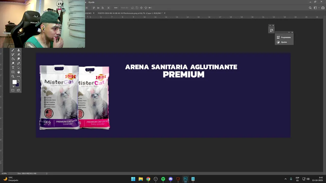
Task: Click the share image icon
Action: click(x=323, y=8)
